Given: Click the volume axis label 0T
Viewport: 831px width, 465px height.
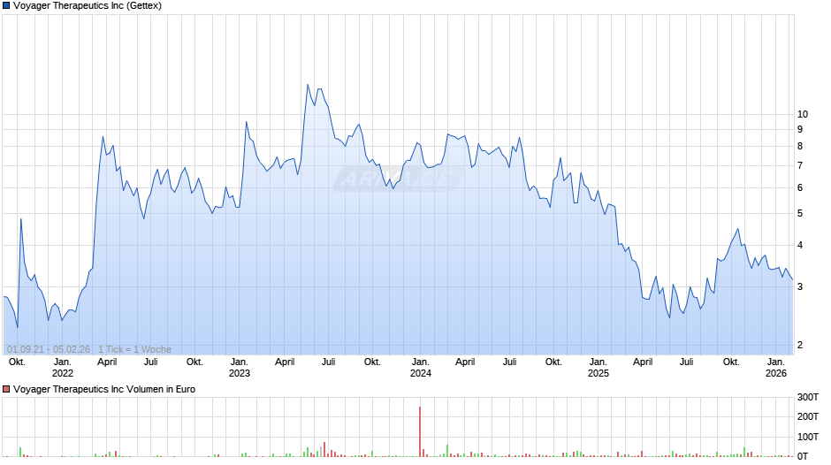Looking at the screenshot, I should (x=803, y=456).
